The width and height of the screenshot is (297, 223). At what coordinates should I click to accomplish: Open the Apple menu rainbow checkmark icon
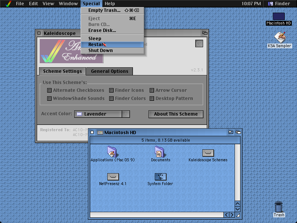pyautogui.click(x=9, y=4)
